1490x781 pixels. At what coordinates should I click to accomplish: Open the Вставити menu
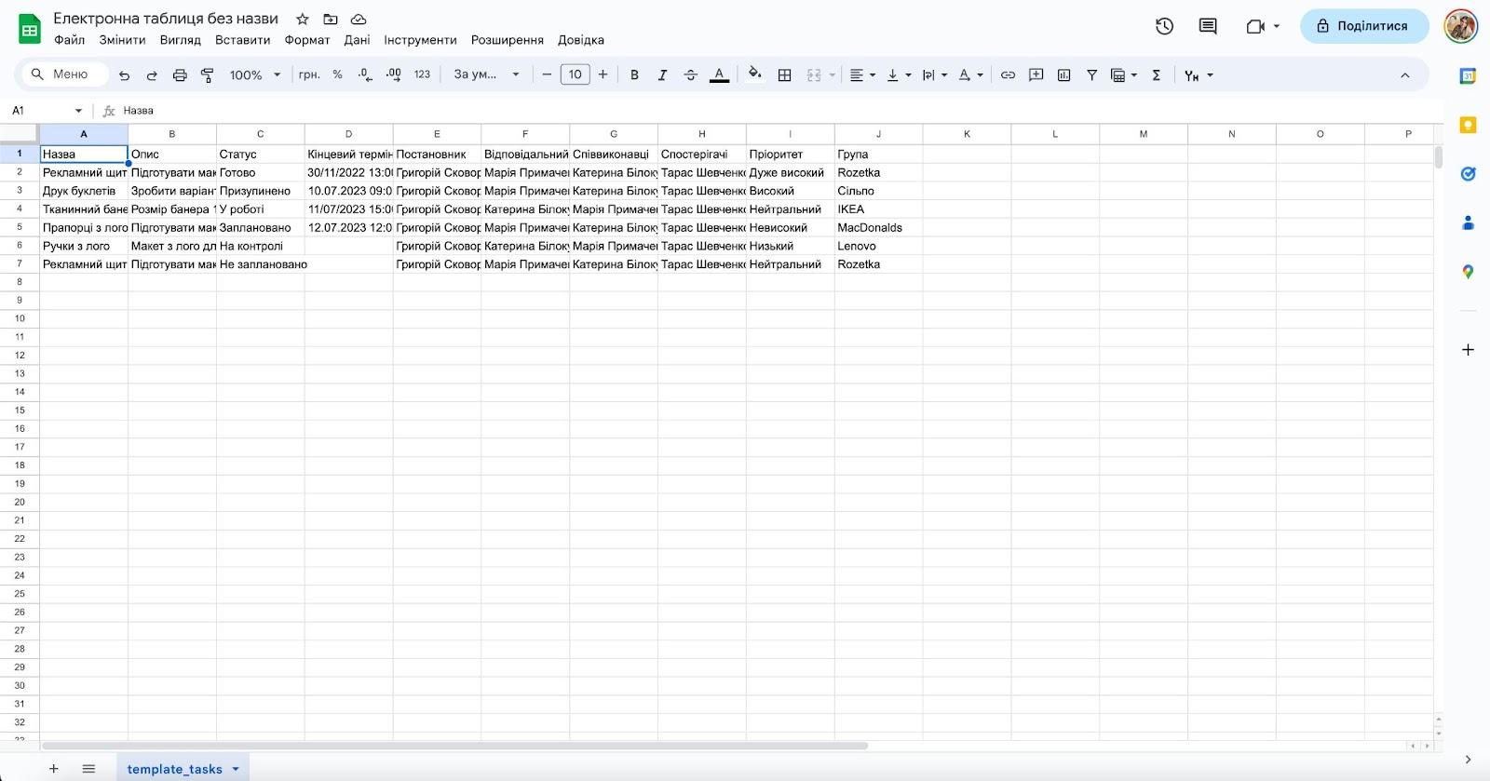(243, 40)
